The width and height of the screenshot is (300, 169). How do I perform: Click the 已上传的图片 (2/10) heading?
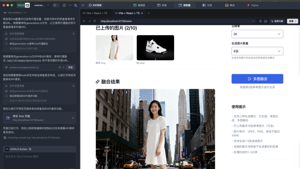tap(116, 28)
